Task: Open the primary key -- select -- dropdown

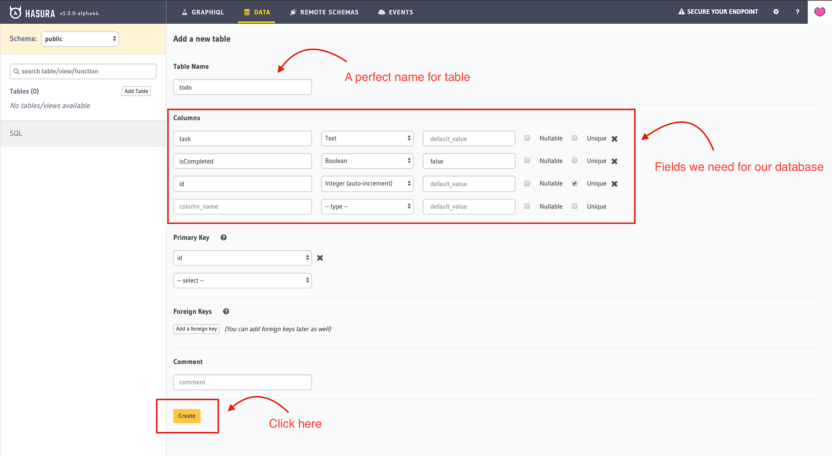Action: pyautogui.click(x=242, y=280)
